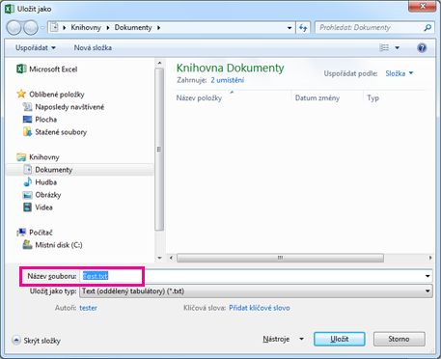Click the Skrýt složky label

tap(41, 341)
